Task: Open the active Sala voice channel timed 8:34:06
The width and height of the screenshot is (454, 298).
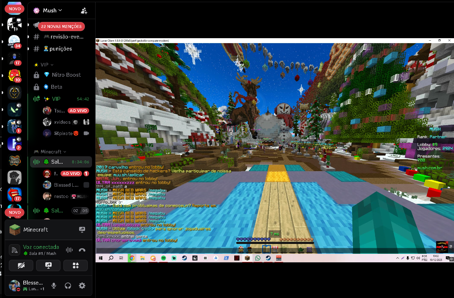Action: point(61,162)
